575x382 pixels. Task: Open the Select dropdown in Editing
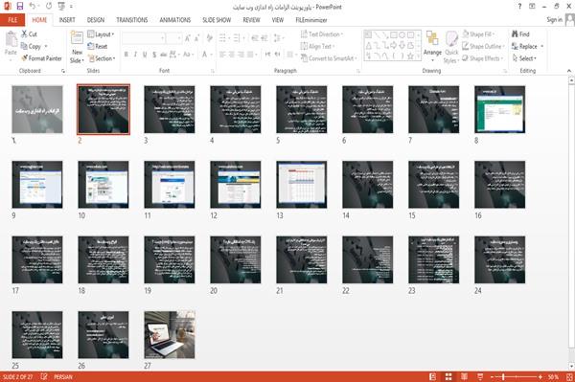pyautogui.click(x=524, y=58)
